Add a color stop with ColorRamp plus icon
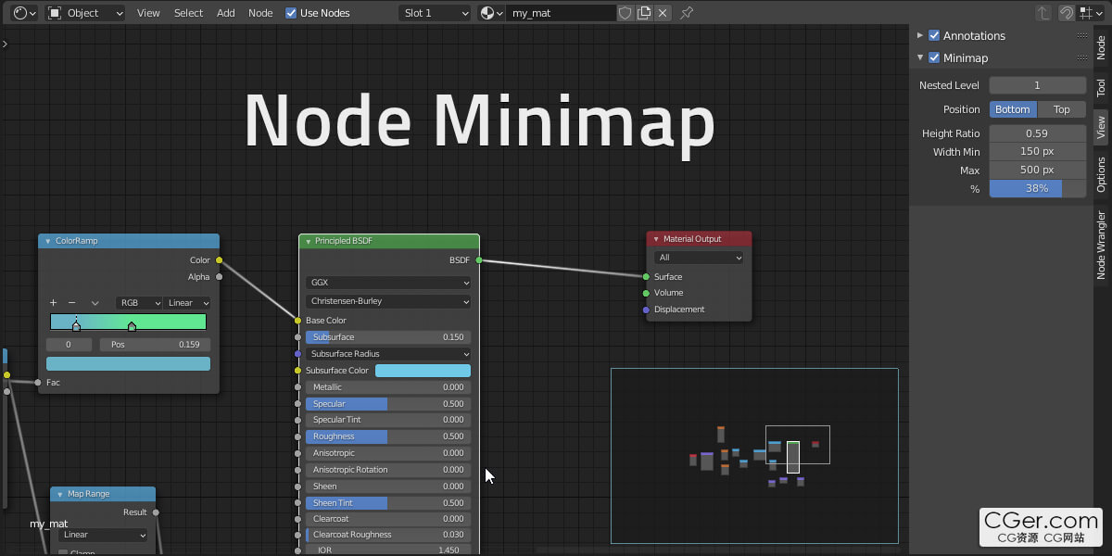 click(x=53, y=303)
